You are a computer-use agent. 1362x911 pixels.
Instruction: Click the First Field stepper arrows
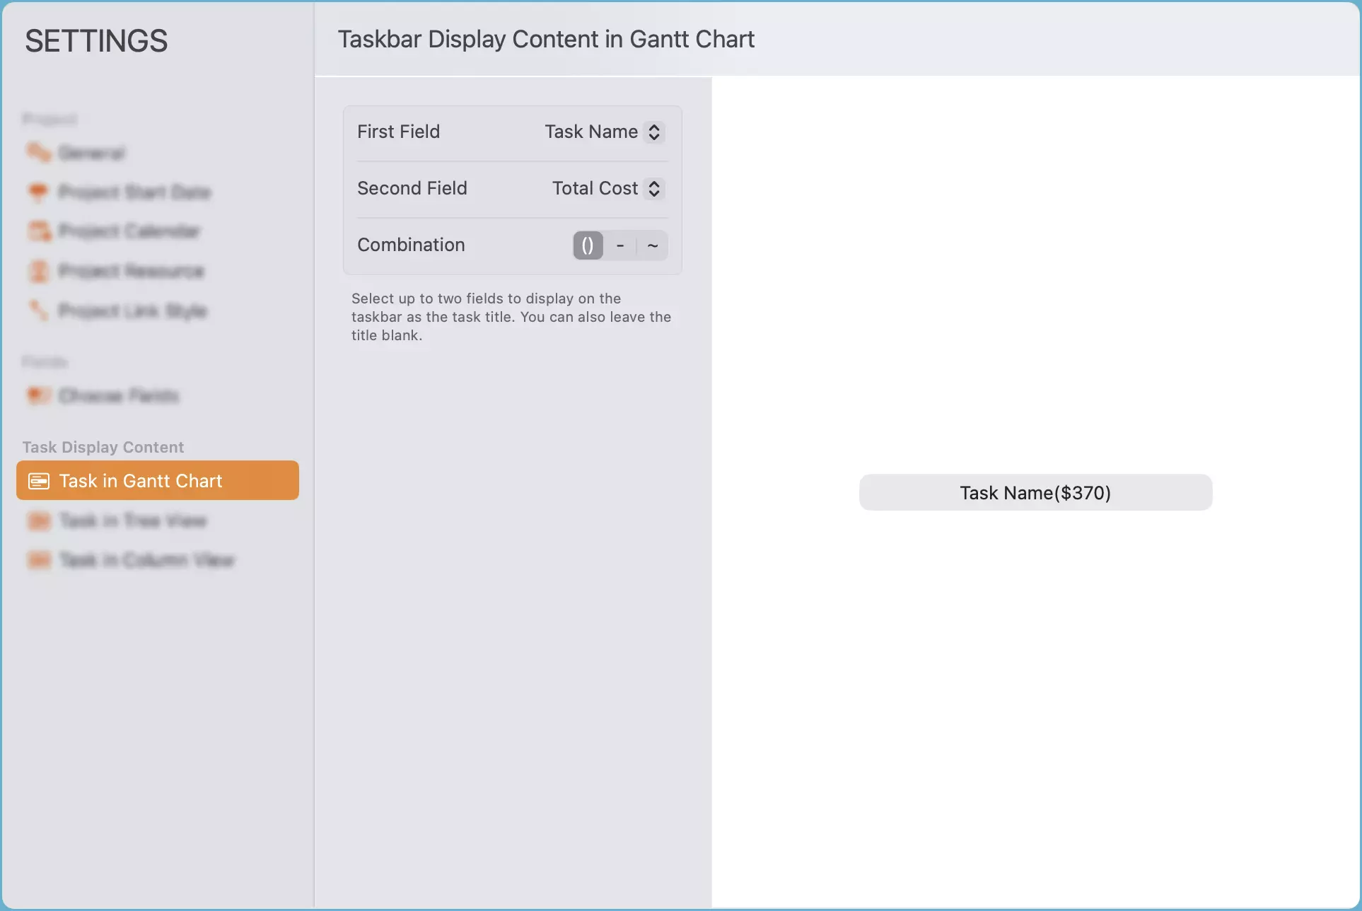pos(653,132)
